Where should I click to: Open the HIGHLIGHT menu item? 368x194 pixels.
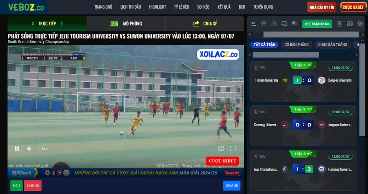[x=157, y=7]
